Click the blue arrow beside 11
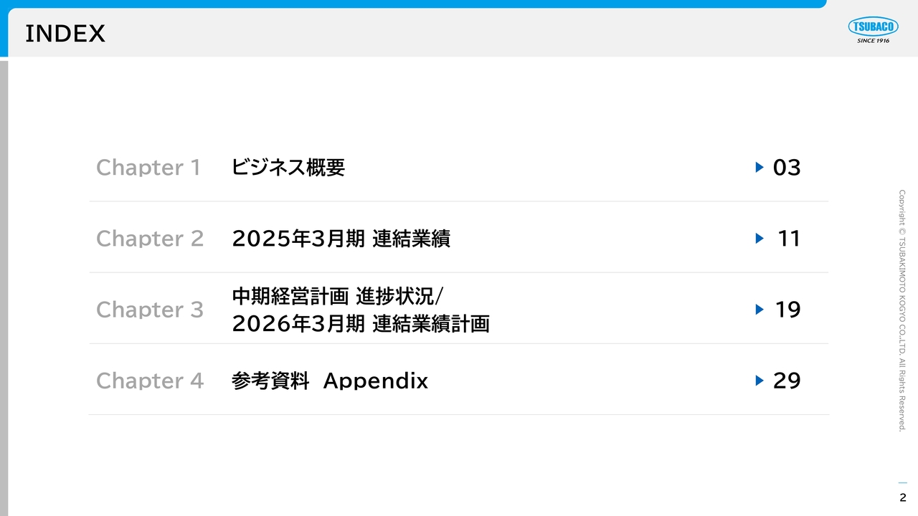The image size is (918, 516). 760,238
